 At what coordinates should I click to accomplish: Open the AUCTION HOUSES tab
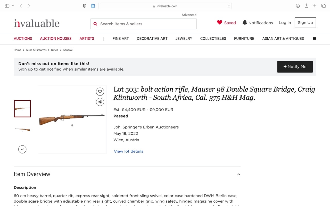[56, 39]
